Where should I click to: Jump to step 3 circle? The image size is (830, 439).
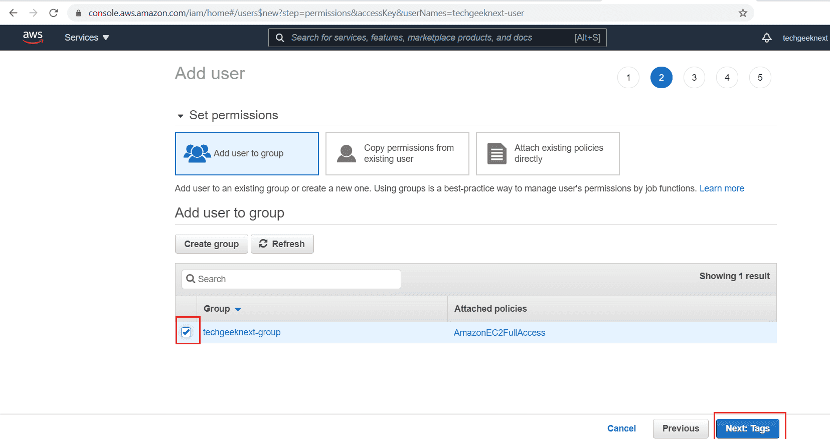(x=694, y=78)
